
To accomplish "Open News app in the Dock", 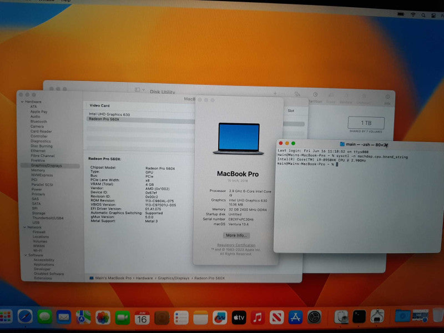I will point(276,317).
